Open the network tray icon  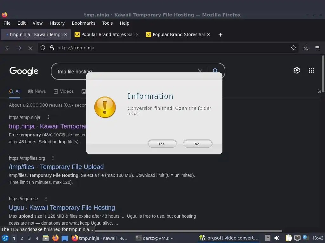click(297, 238)
